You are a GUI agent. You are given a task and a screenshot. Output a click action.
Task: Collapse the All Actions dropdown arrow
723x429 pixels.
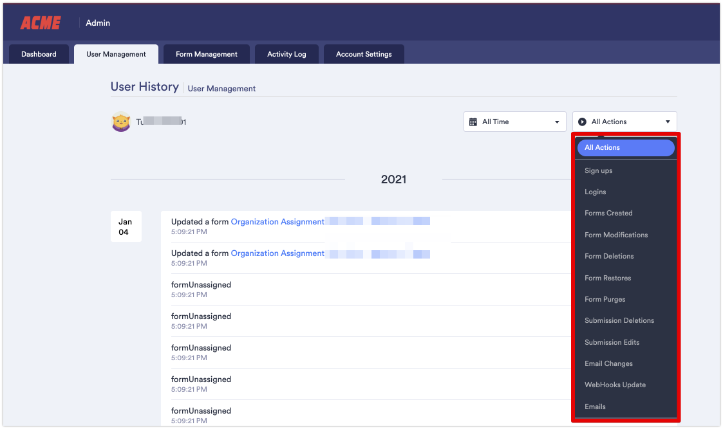point(668,122)
